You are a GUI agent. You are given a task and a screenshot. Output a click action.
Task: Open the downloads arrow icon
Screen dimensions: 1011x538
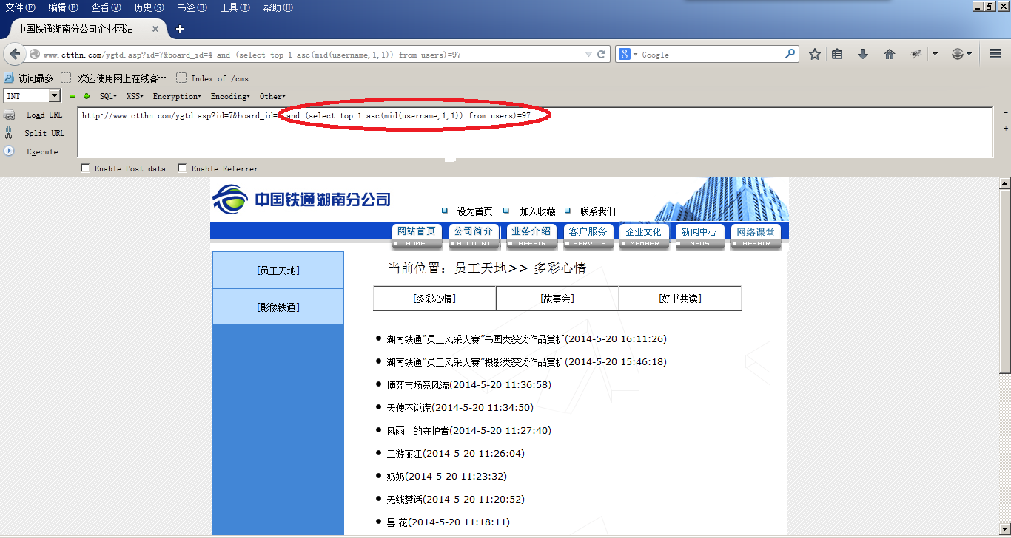click(863, 54)
